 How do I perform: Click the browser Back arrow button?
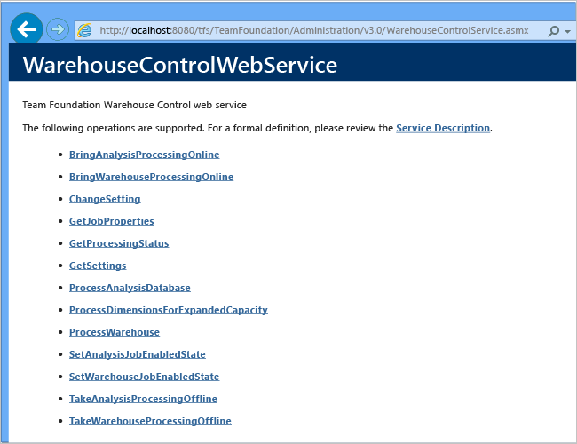27,29
